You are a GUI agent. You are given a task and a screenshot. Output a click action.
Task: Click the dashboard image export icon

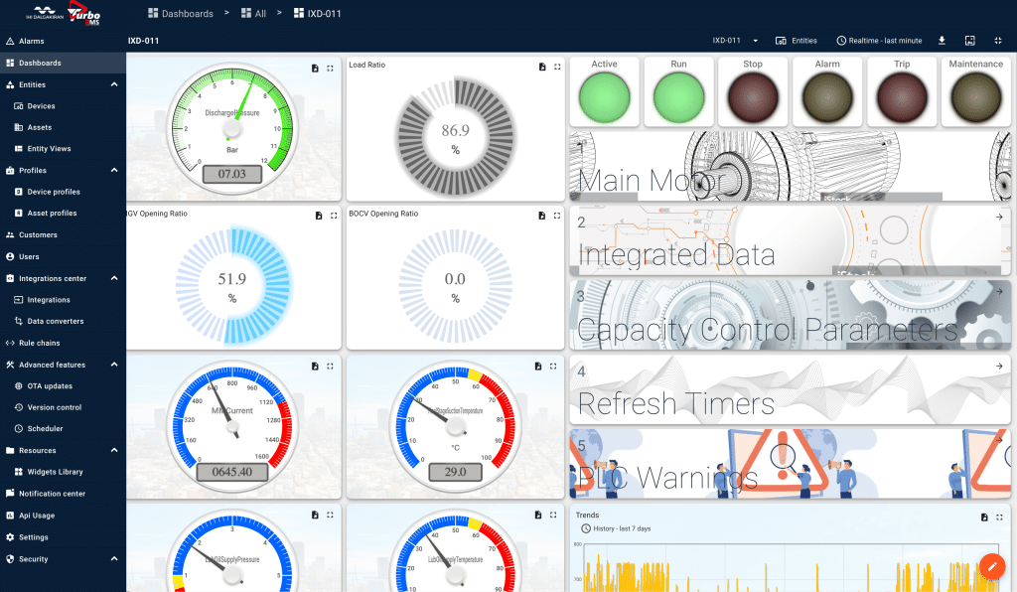[x=969, y=41]
